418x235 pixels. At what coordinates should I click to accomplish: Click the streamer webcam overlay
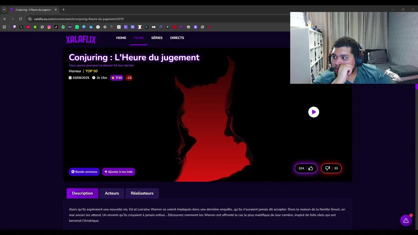(x=354, y=48)
